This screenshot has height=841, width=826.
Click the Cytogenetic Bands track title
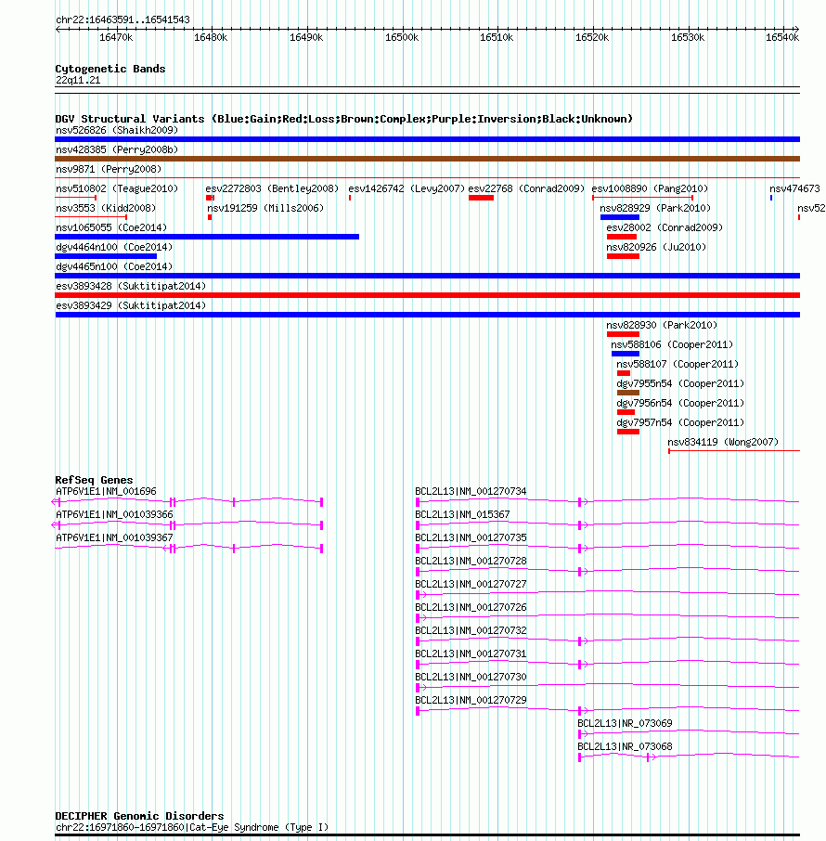pyautogui.click(x=110, y=69)
